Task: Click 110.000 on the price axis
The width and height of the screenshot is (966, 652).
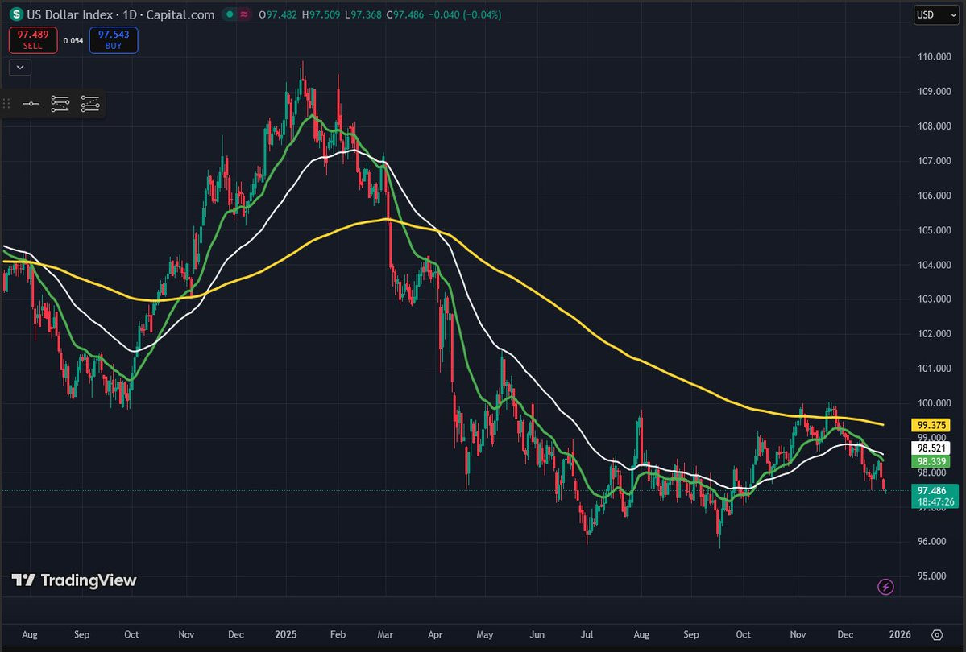Action: click(x=934, y=56)
